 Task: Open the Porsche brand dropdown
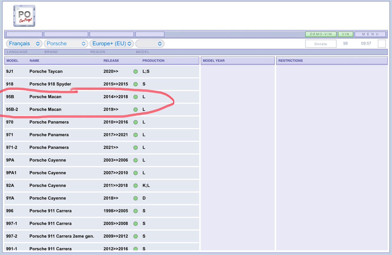pyautogui.click(x=66, y=44)
